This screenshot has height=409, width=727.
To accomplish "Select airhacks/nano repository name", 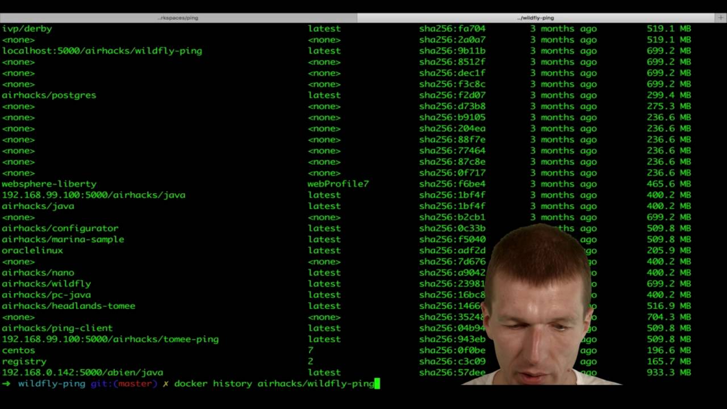I will pos(38,272).
